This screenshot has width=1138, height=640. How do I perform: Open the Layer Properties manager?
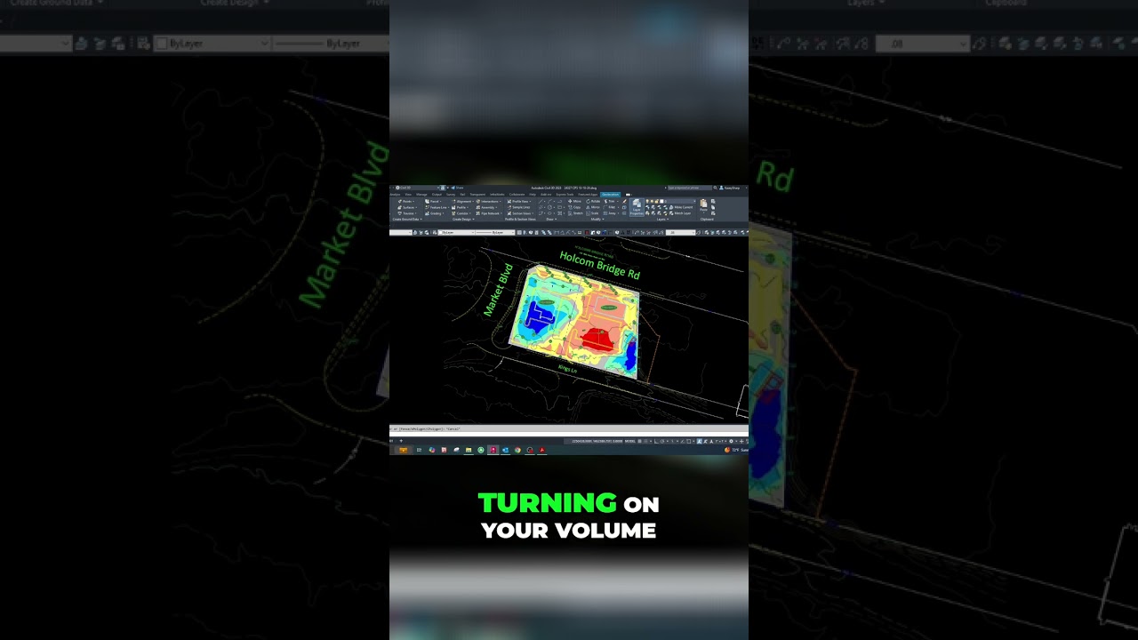637,207
